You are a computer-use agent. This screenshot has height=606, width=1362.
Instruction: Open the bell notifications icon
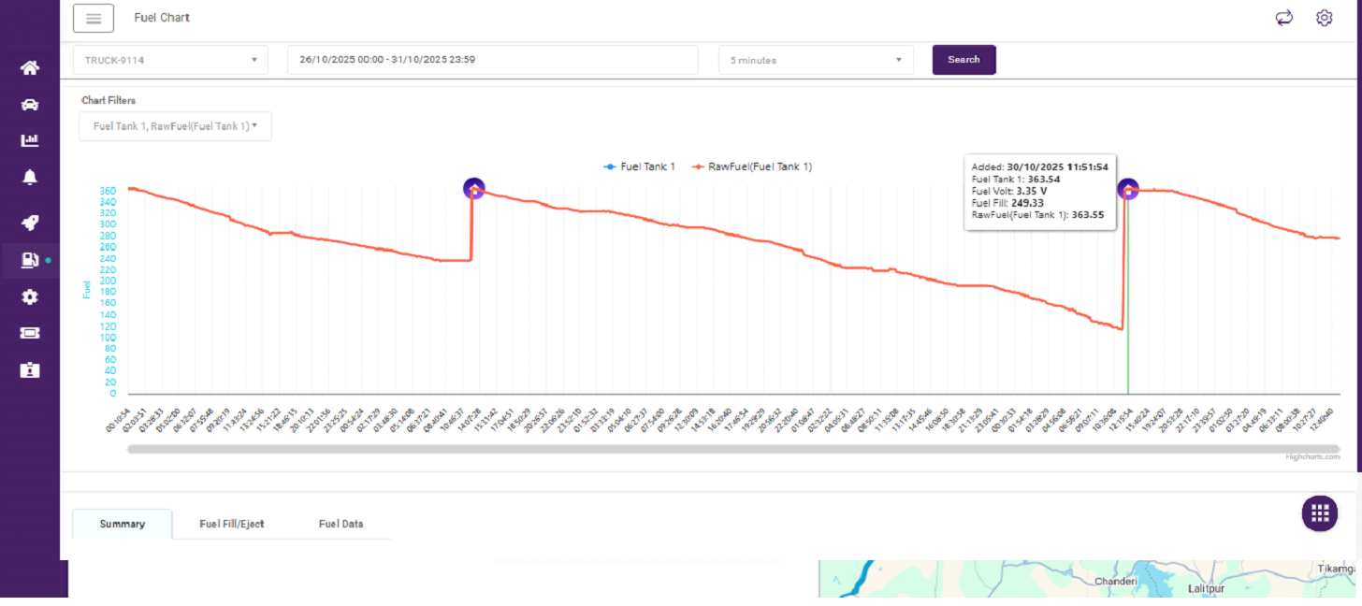pyautogui.click(x=30, y=178)
